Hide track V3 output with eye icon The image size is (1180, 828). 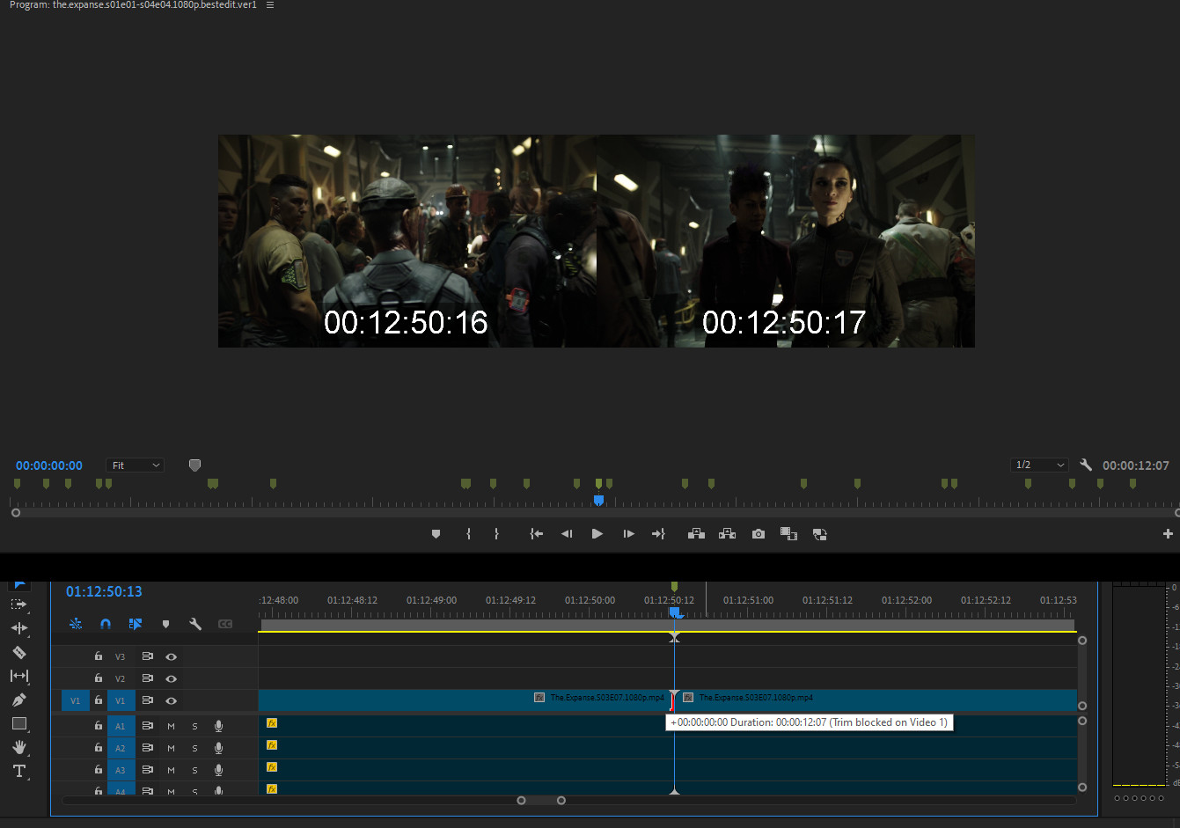tap(172, 656)
